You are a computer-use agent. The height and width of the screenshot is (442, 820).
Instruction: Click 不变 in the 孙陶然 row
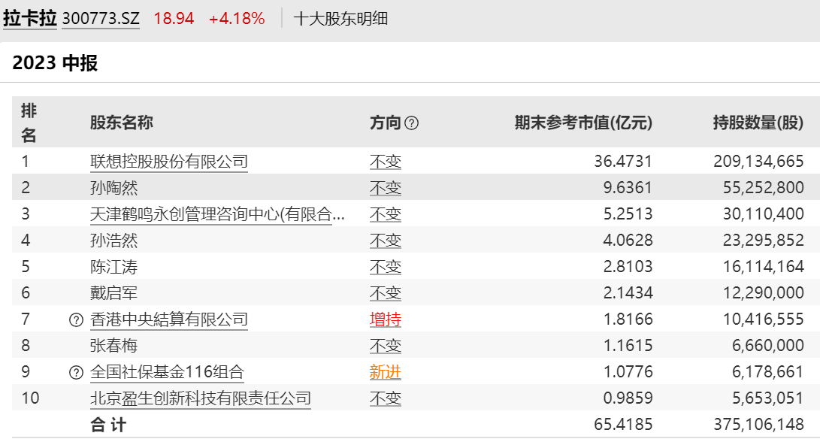pos(386,188)
